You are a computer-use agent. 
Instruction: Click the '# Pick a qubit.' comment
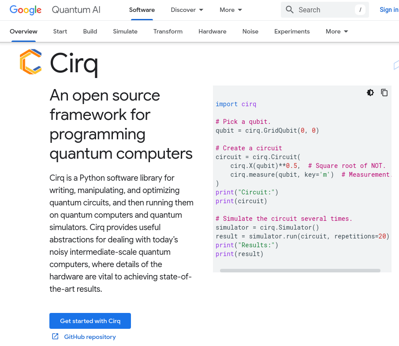pos(243,122)
